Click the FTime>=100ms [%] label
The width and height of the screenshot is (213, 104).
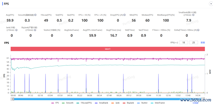tap(161, 30)
